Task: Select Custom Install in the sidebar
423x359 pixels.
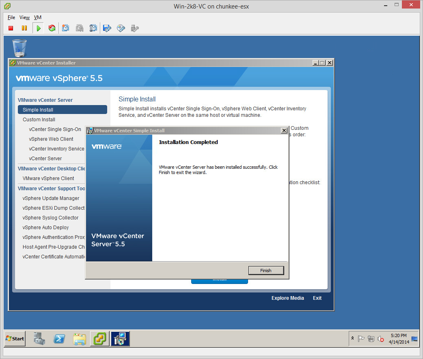Action: [x=39, y=120]
